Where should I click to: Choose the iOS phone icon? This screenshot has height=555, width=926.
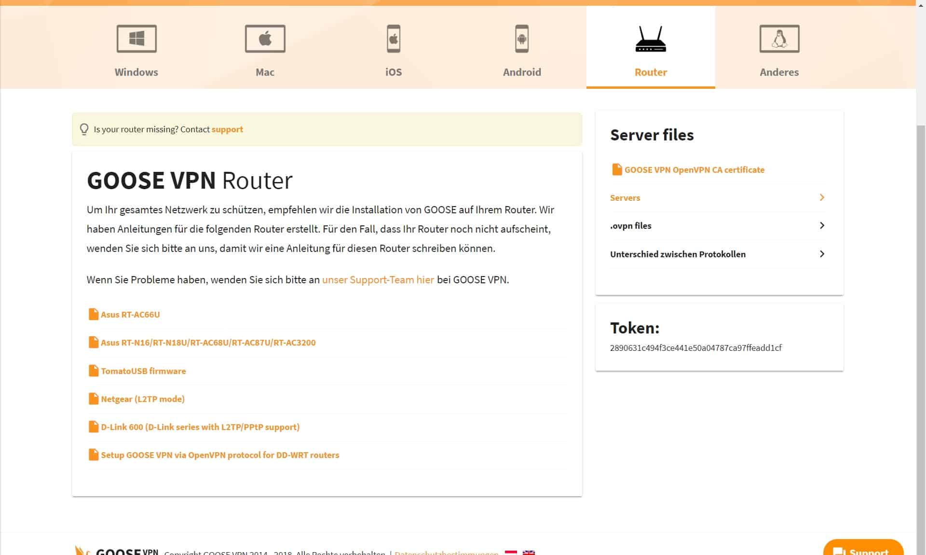coord(394,39)
